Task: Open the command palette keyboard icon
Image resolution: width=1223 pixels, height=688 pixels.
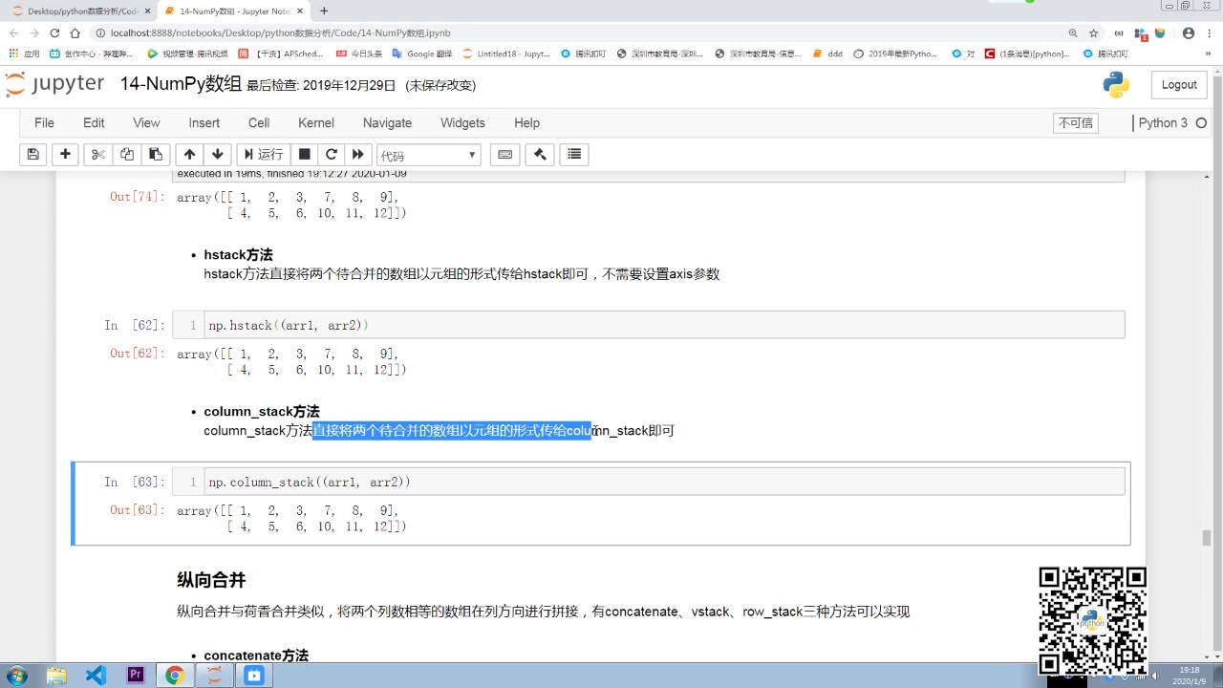Action: tap(504, 154)
